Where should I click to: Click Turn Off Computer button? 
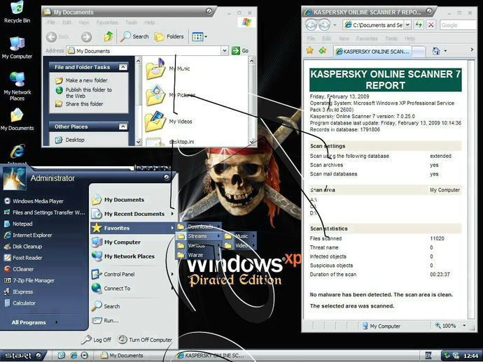click(x=145, y=340)
